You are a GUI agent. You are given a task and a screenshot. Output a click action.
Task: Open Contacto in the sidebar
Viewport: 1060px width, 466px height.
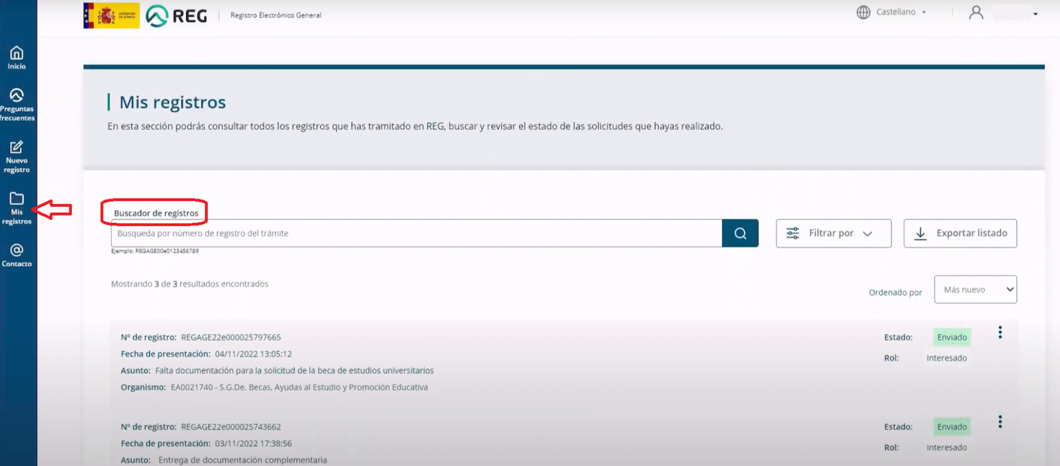pos(16,255)
